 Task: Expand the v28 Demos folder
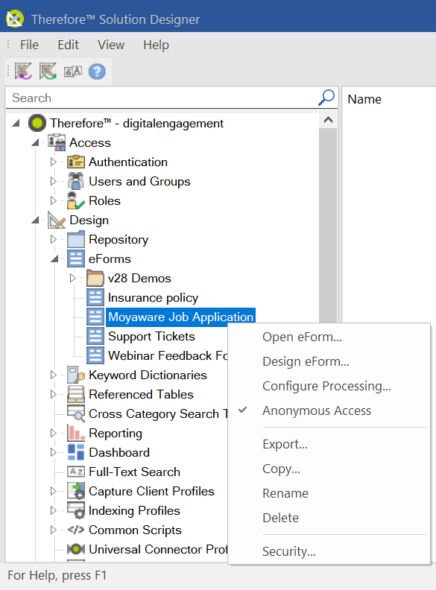coord(73,278)
